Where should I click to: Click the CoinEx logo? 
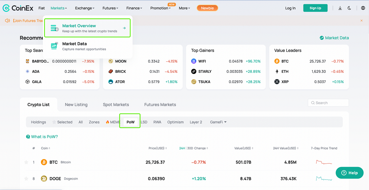click(x=18, y=8)
